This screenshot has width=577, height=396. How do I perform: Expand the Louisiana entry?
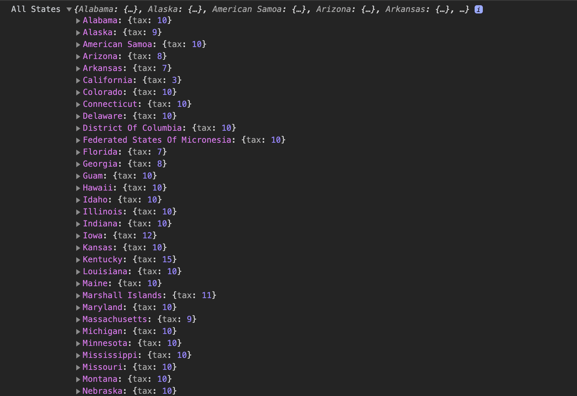[78, 272]
